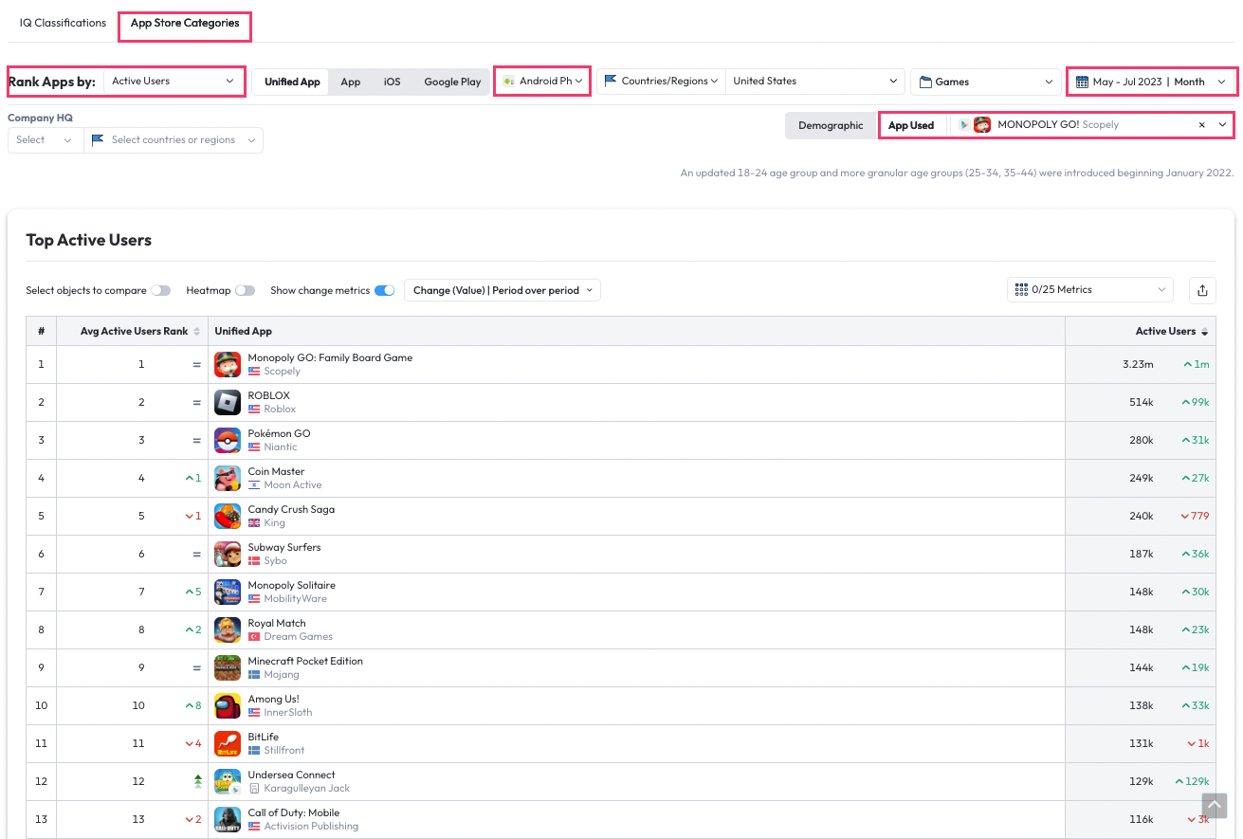This screenshot has height=839, width=1243.
Task: Open the May - Jul 2023 date dropdown
Action: (1152, 82)
